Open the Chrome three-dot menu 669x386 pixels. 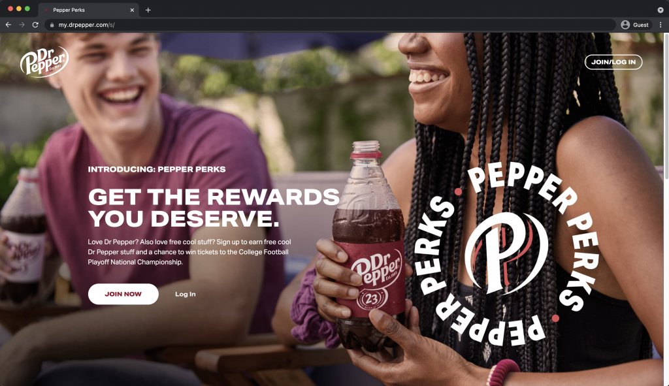click(661, 25)
